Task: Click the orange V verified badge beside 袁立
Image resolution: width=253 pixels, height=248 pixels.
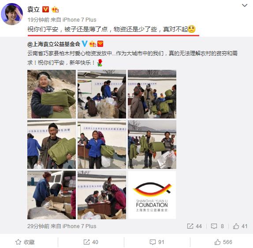Action: (45, 9)
